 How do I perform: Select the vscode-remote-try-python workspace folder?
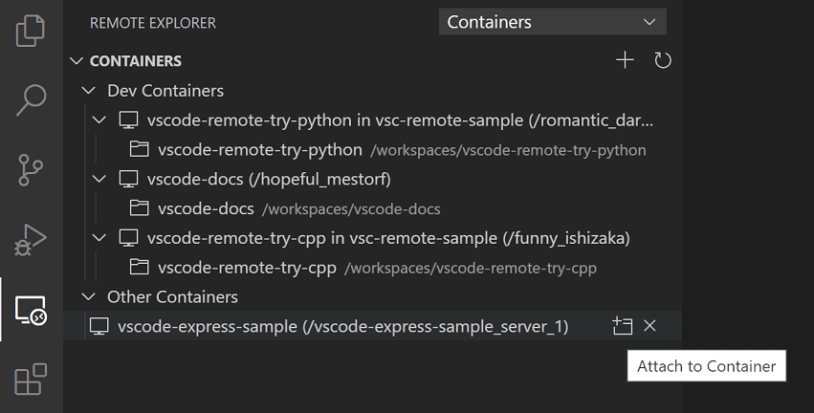click(259, 150)
